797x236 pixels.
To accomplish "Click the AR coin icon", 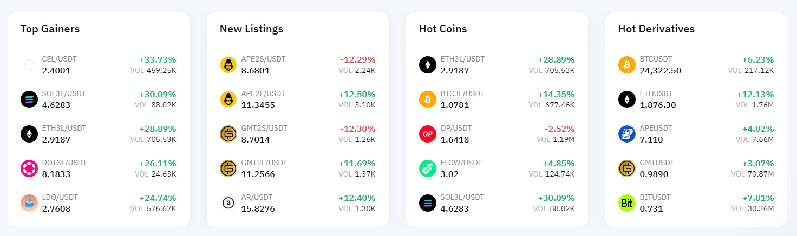I will (228, 203).
